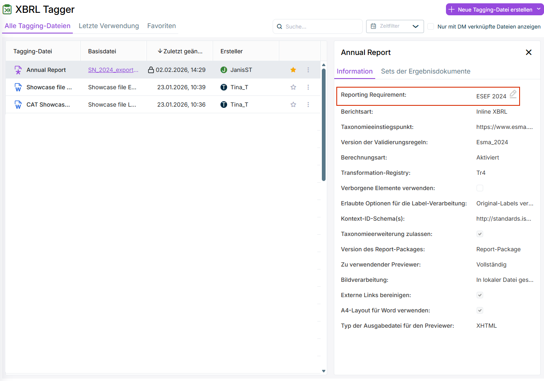The width and height of the screenshot is (544, 381).
Task: Click the Annual Report file type icon
Action: (18, 70)
